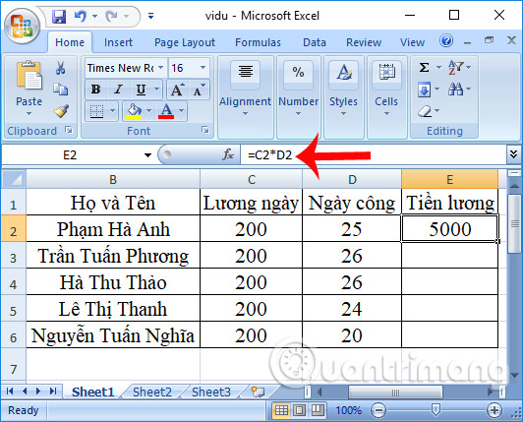
Task: Expand the font size dropdown
Action: tap(203, 68)
